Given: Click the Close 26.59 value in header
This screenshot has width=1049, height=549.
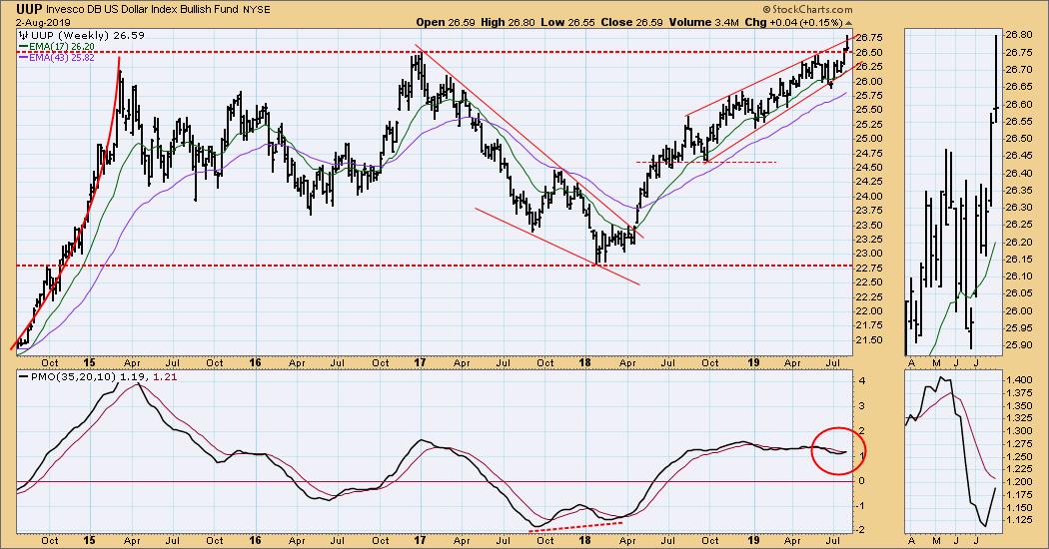Looking at the screenshot, I should [x=631, y=22].
